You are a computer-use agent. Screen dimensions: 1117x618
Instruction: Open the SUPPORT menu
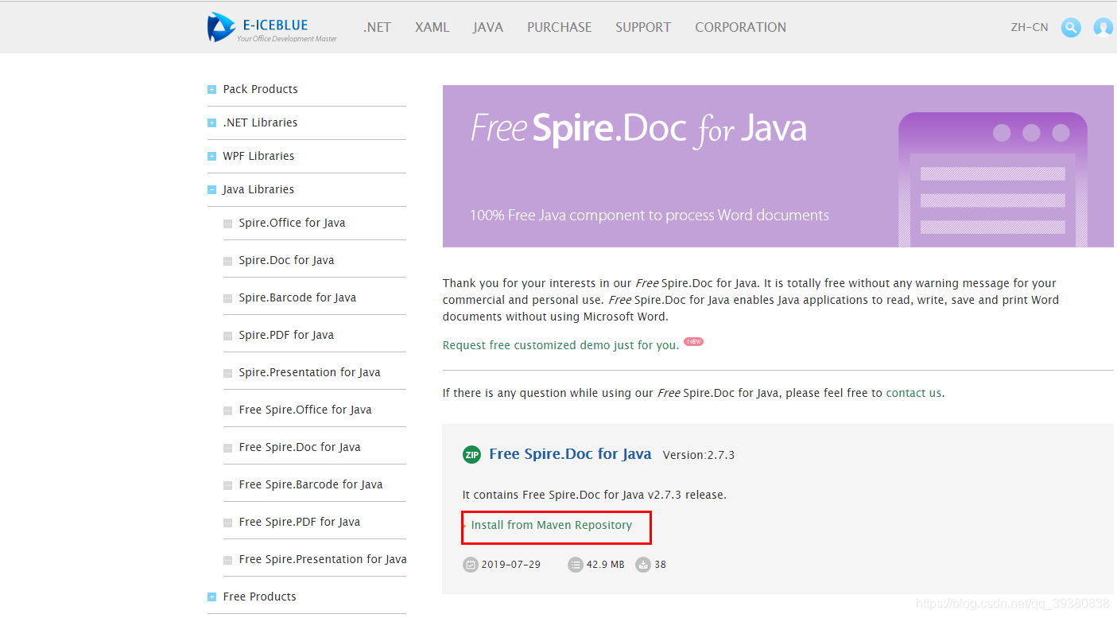tap(643, 27)
